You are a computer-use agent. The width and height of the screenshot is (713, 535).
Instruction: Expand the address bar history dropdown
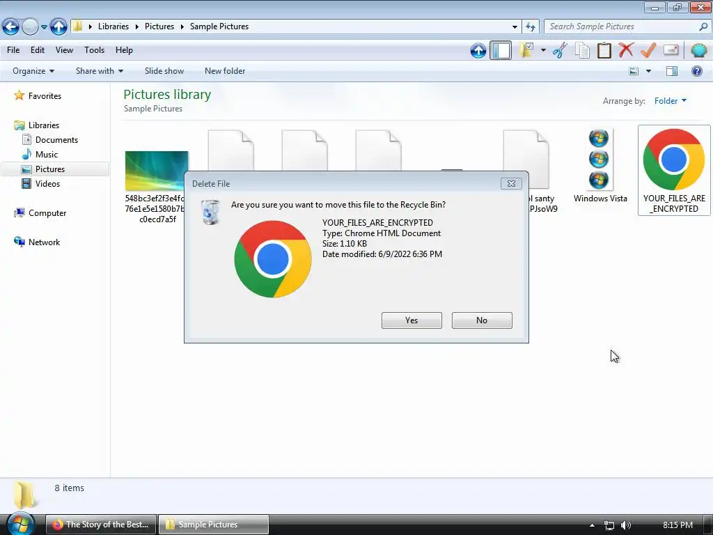[x=515, y=27]
